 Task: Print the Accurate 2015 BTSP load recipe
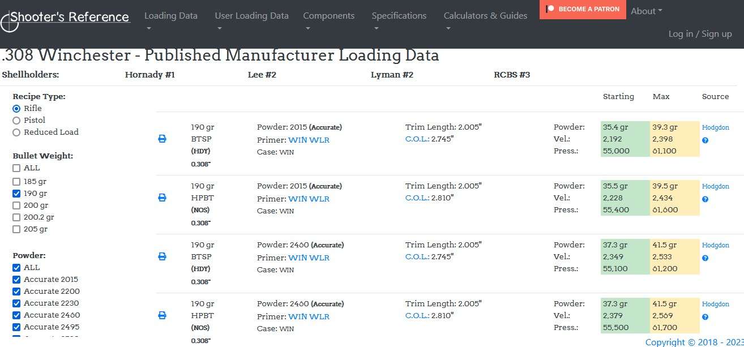162,139
